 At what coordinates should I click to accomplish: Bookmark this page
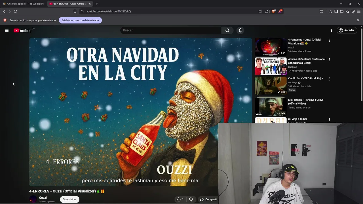(x=75, y=11)
